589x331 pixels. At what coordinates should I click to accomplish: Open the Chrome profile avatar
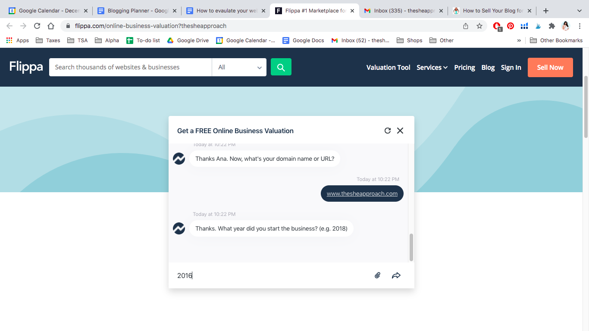point(566,26)
